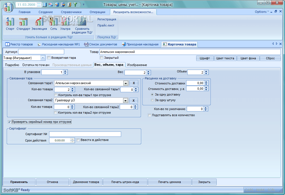The height and width of the screenshot is (195, 285).
Task: Open the Справочники ribbon tab
Action: pyautogui.click(x=71, y=12)
